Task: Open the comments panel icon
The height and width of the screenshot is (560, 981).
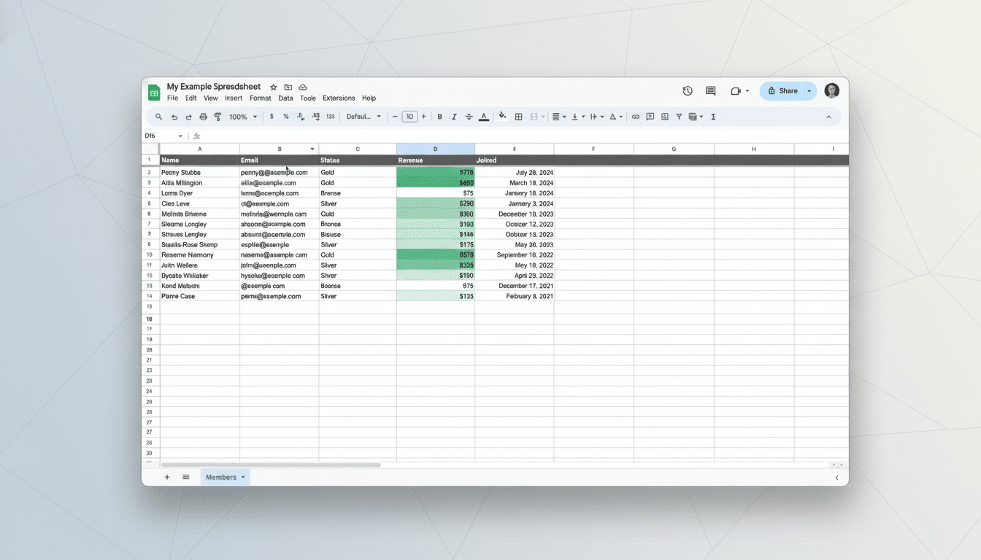Action: [710, 91]
